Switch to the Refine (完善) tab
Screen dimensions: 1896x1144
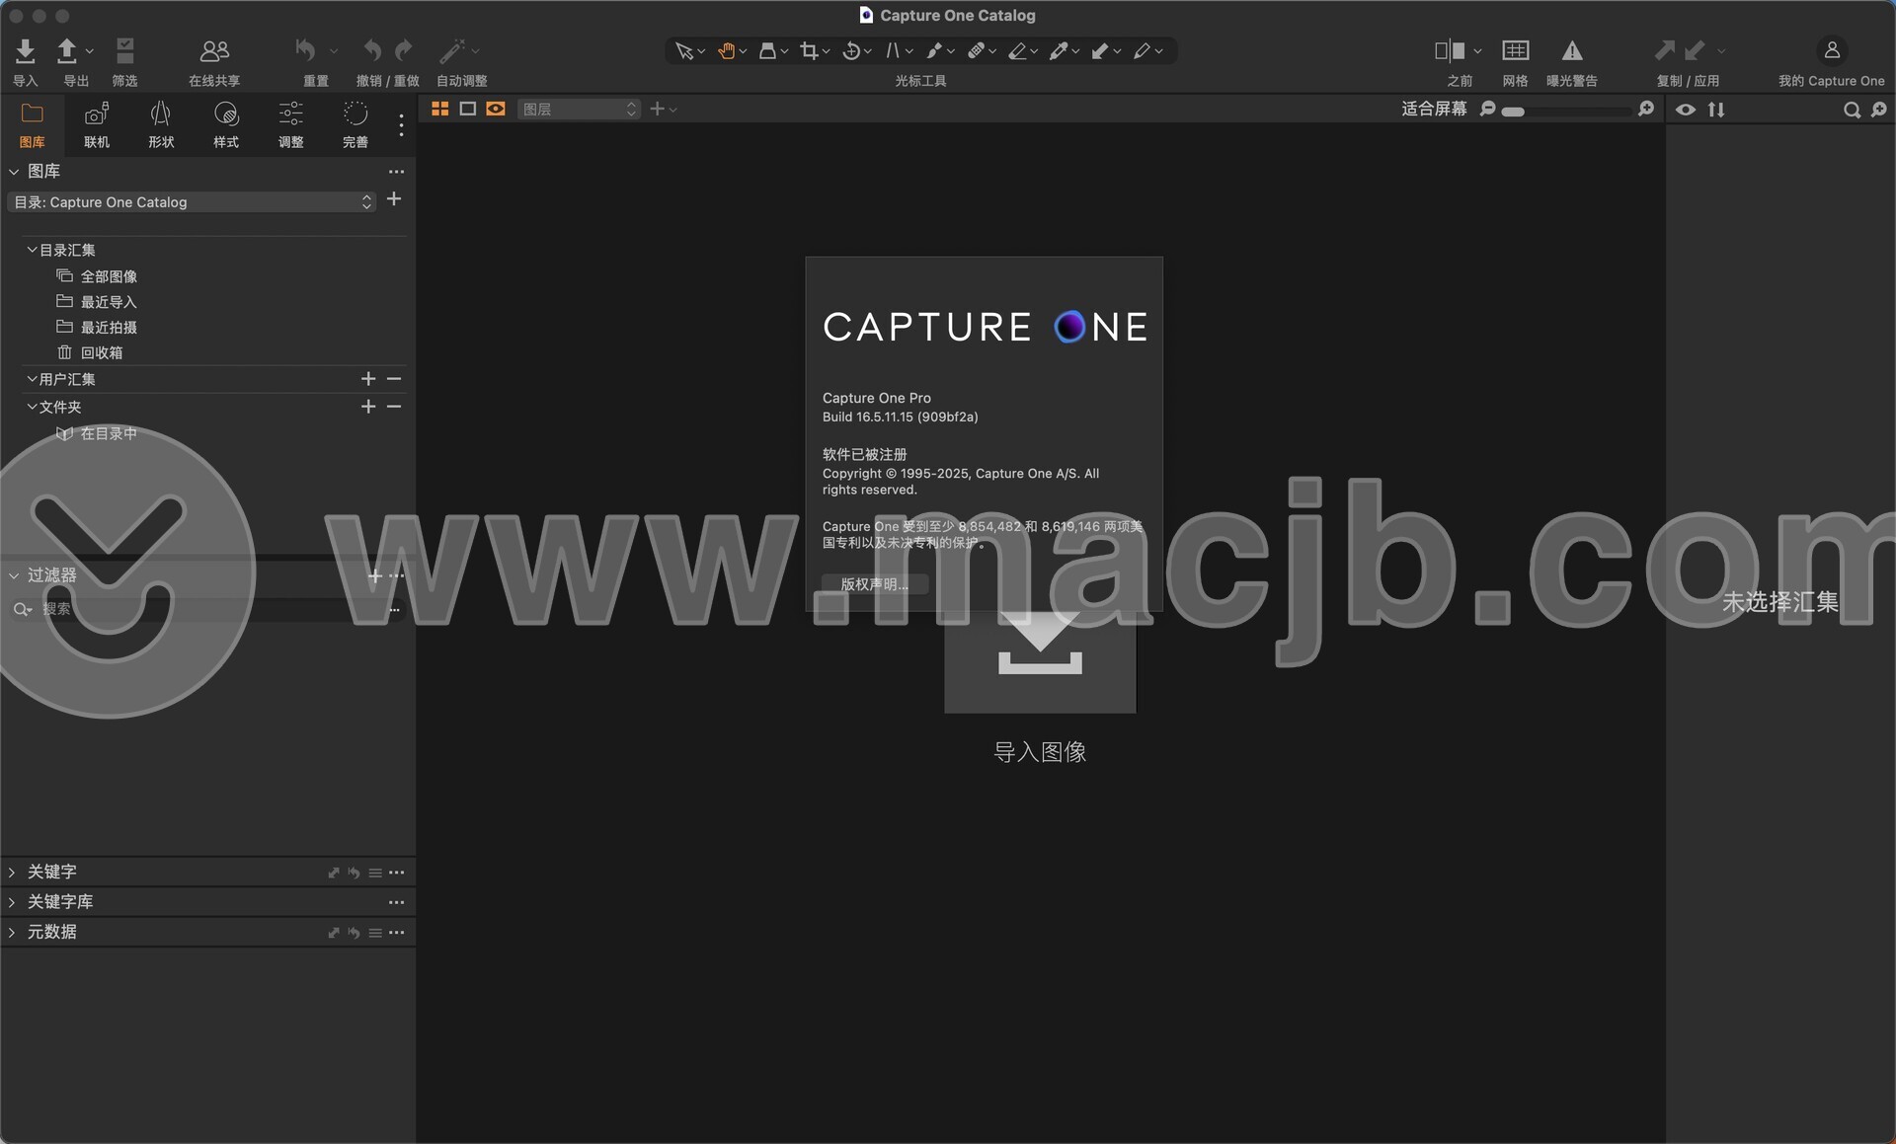pos(355,124)
